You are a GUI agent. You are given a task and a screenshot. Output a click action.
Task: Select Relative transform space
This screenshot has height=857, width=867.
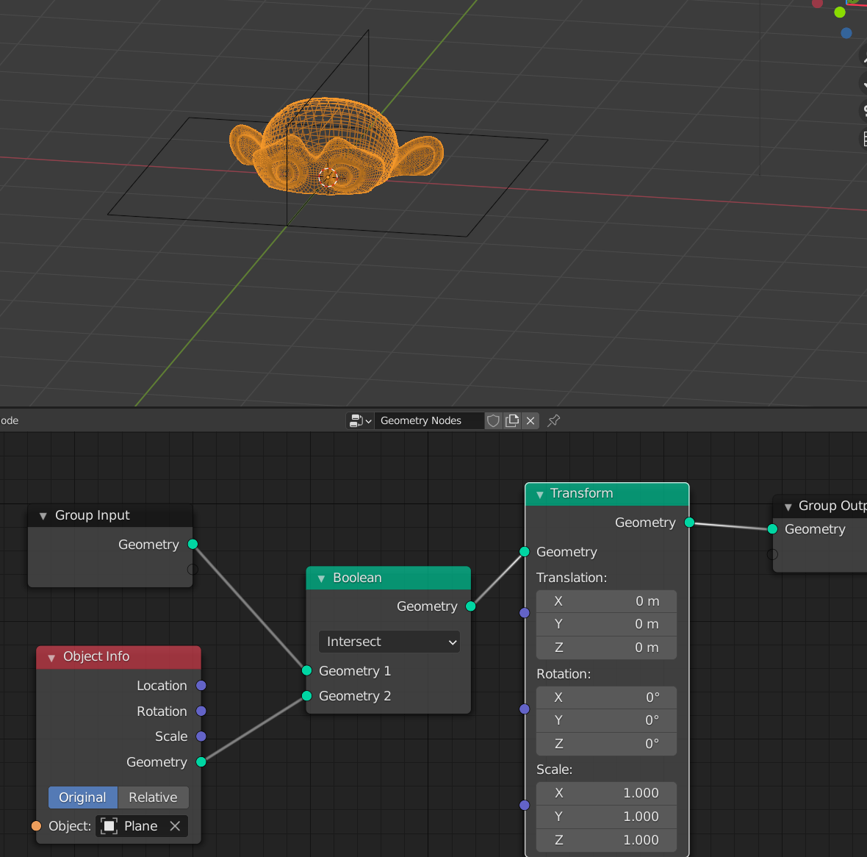(153, 797)
